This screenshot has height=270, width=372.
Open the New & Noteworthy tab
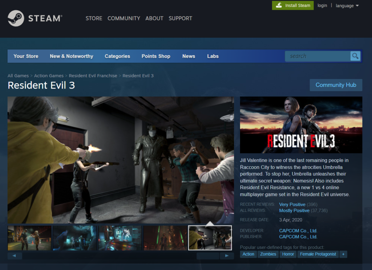(x=72, y=56)
